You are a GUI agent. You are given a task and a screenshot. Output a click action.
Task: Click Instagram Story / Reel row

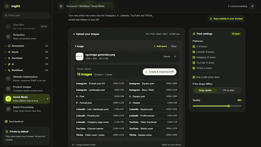pyautogui.click(x=153, y=90)
